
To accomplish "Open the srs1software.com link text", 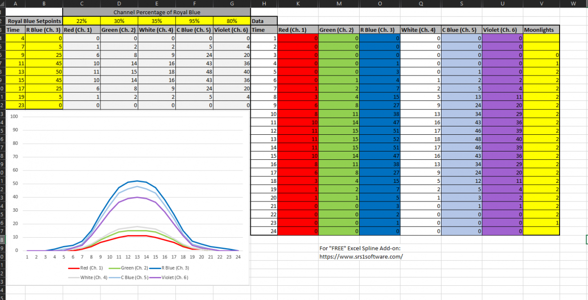I will click(361, 256).
